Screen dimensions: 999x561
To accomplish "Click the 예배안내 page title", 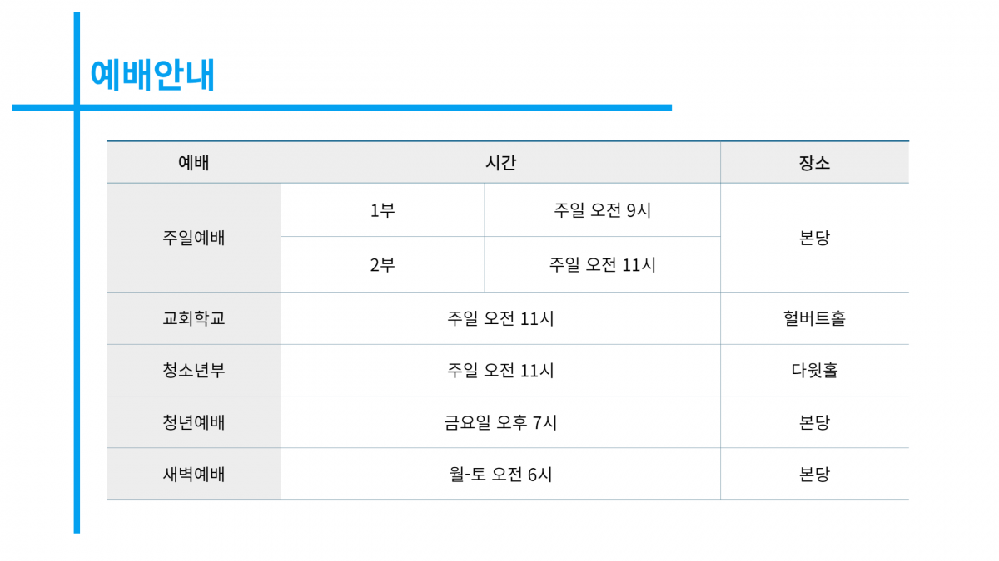I will tap(152, 75).
